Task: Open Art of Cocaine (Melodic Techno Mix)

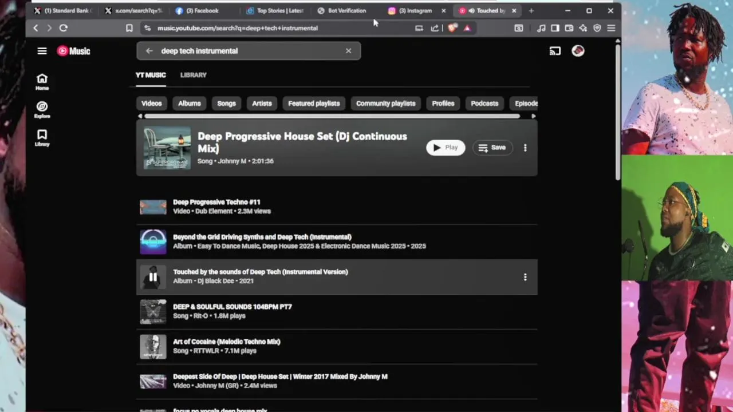Action: 337,346
